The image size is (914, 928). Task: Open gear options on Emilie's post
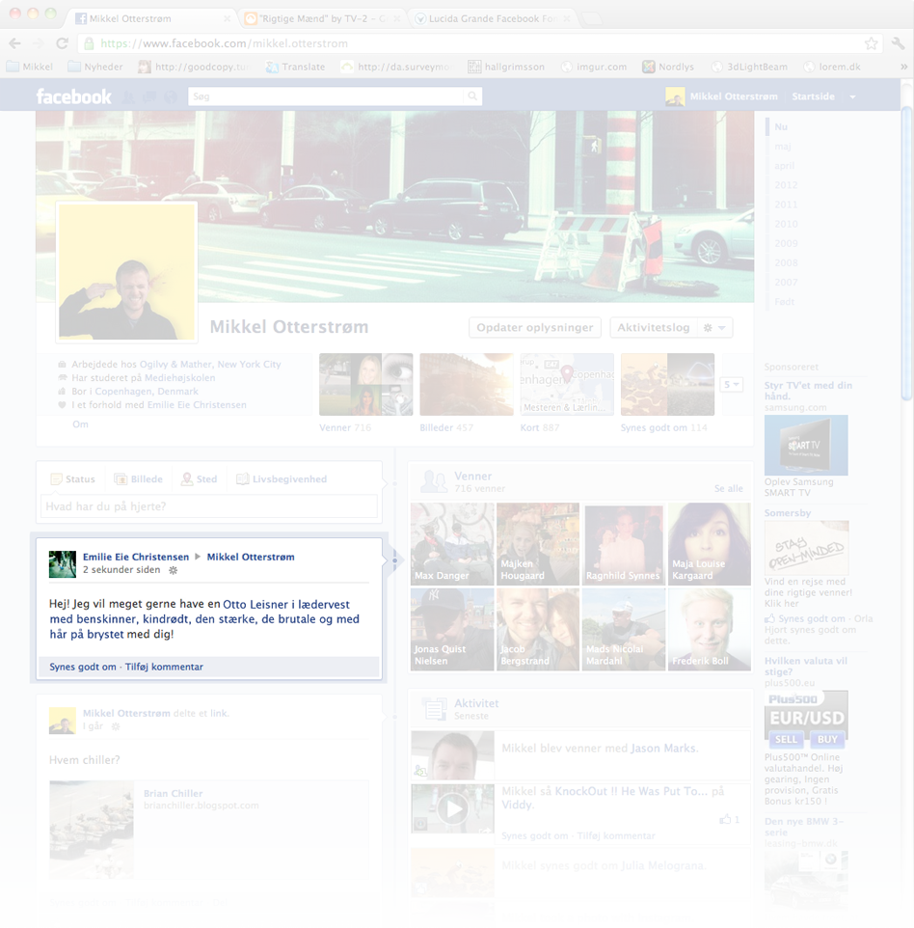(173, 570)
